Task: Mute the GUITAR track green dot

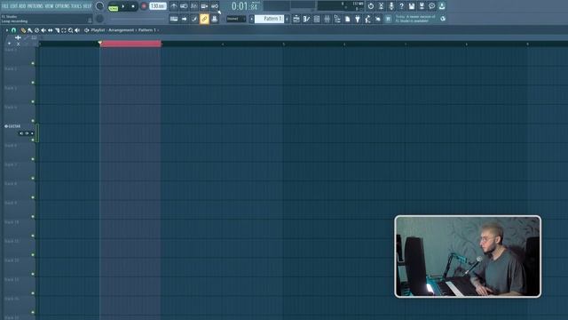Action: 33,140
